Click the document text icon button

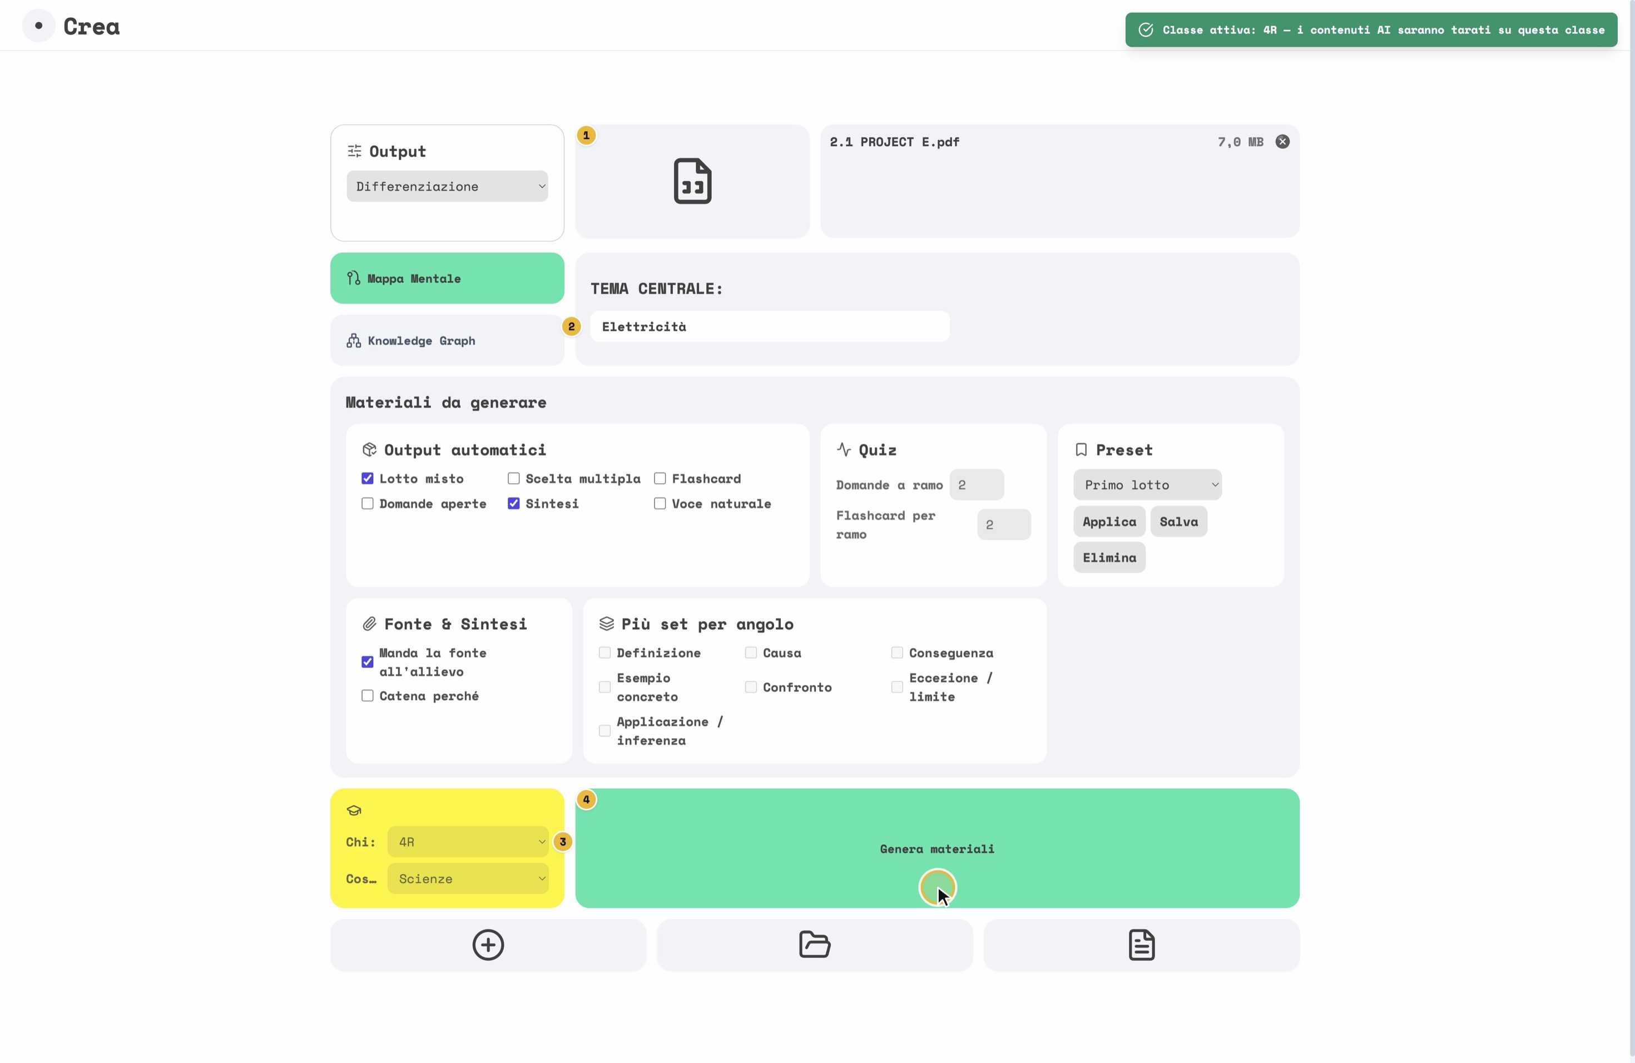[1141, 945]
